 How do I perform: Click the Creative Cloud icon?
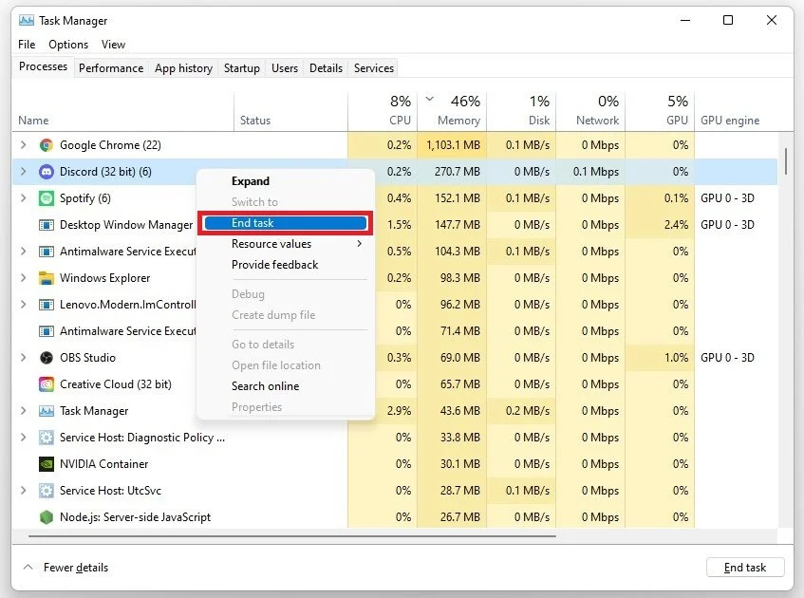point(47,384)
